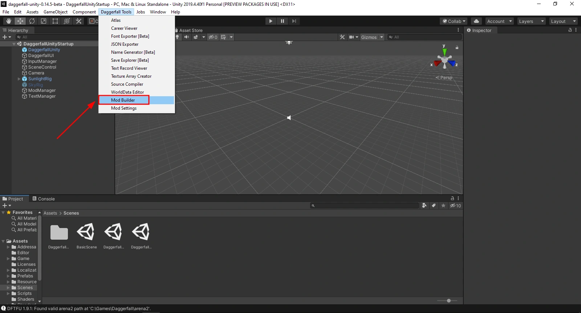Toggle Gizmos in Scene view

coord(369,37)
